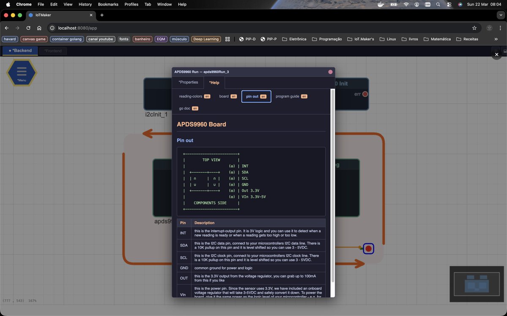Image resolution: width=507 pixels, height=316 pixels.
Task: Click the help dialog vertical scrollbar
Action: [x=333, y=185]
